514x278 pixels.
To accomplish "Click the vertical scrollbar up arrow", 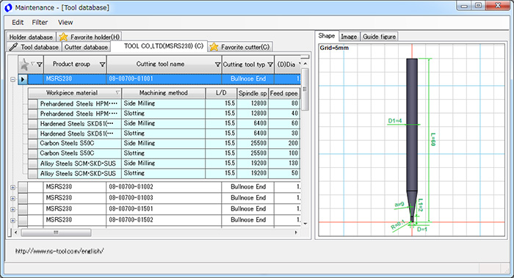I will coord(305,64).
